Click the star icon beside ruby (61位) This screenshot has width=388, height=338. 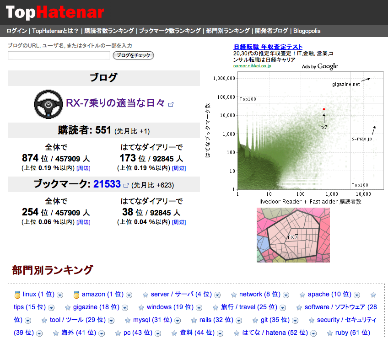coord(329,333)
